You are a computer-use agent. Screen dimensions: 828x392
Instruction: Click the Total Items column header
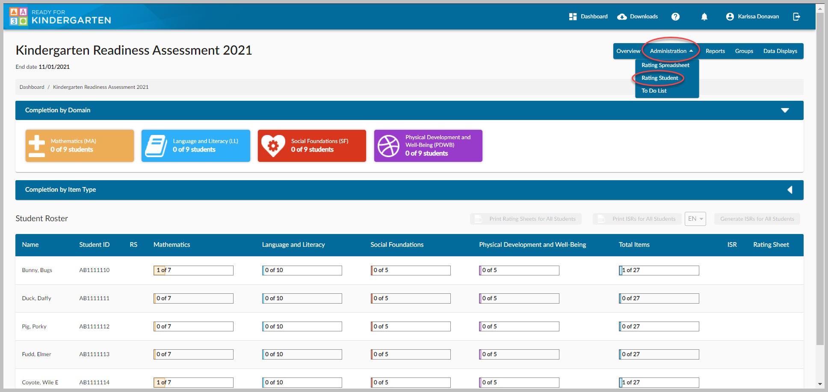click(634, 245)
